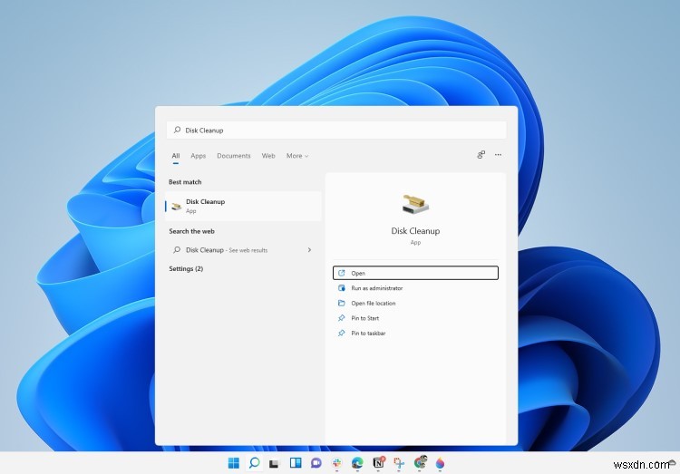Click the Run as administrator shield icon

click(x=342, y=288)
